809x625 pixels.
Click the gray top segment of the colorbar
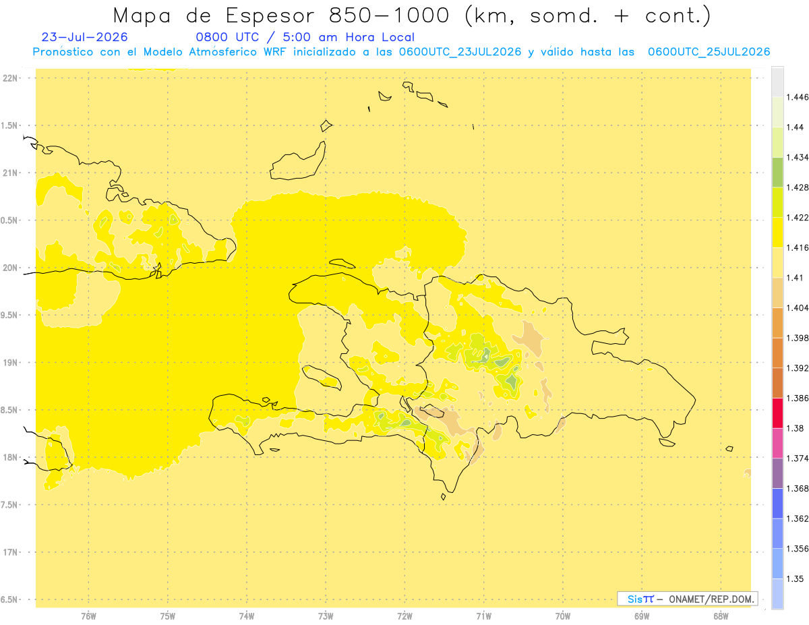777,82
